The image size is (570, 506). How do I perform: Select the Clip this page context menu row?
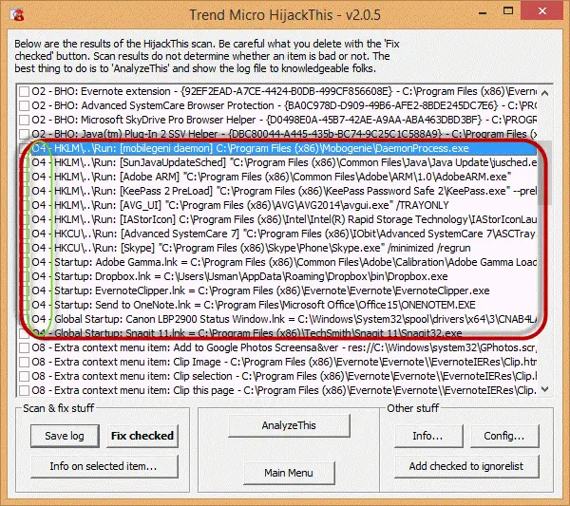(x=283, y=390)
